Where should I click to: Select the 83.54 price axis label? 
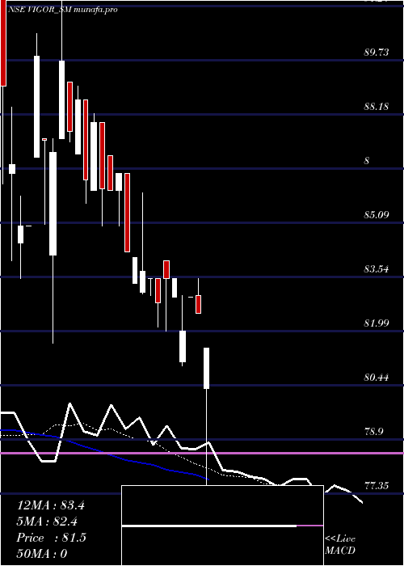377,269
